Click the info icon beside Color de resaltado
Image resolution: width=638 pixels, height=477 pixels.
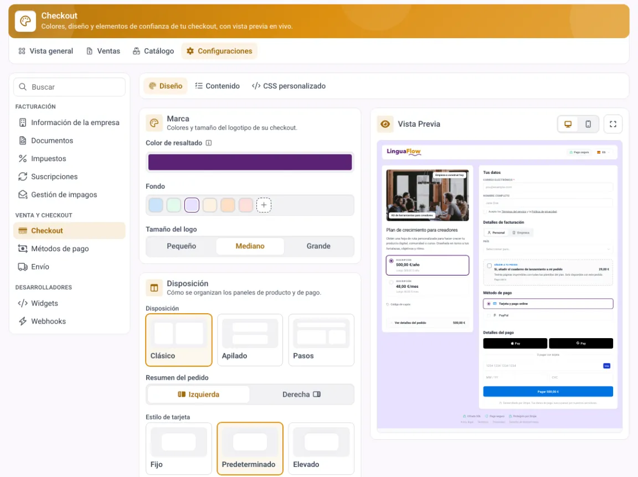coord(209,143)
